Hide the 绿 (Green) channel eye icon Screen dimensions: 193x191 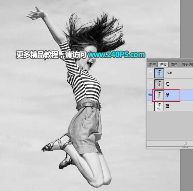(150, 95)
